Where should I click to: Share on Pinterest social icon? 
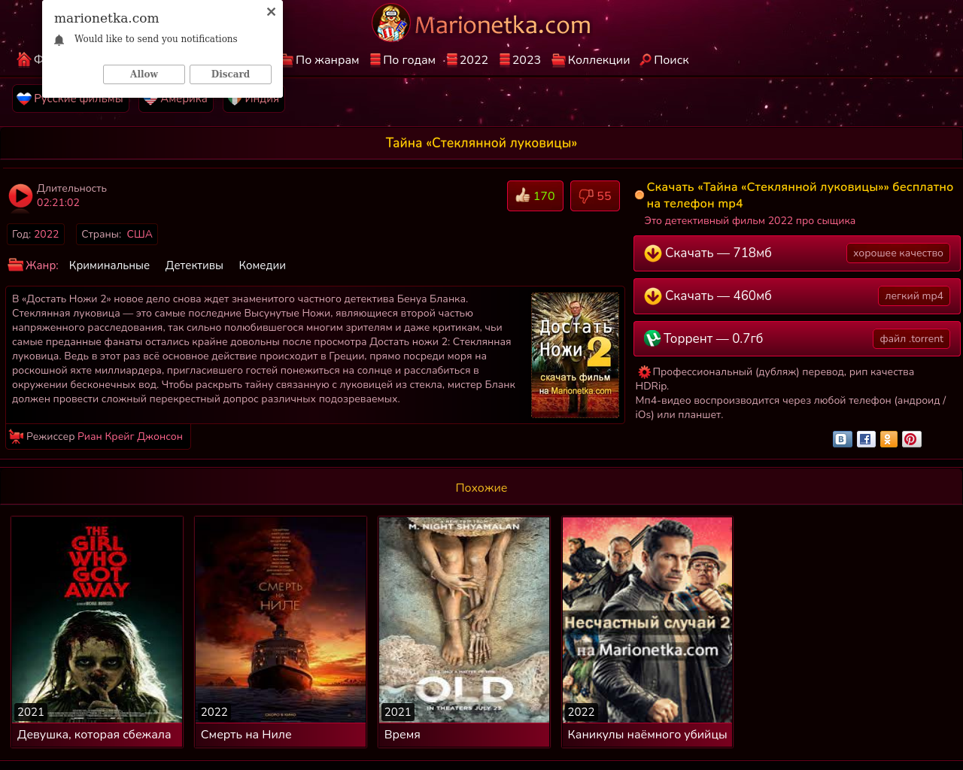911,439
